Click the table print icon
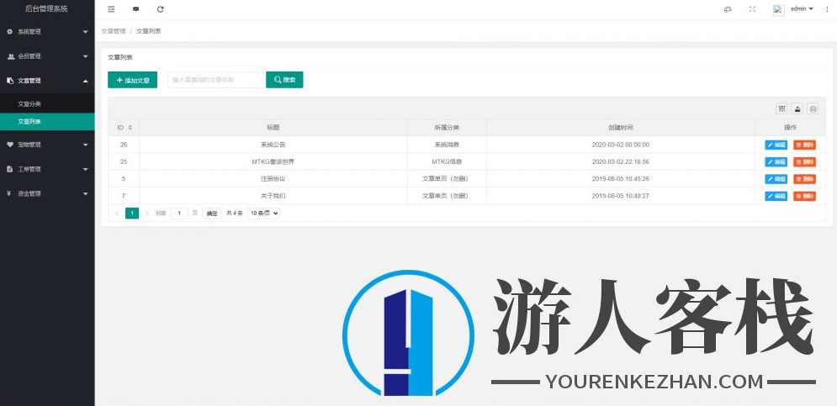The image size is (837, 406). 813,108
